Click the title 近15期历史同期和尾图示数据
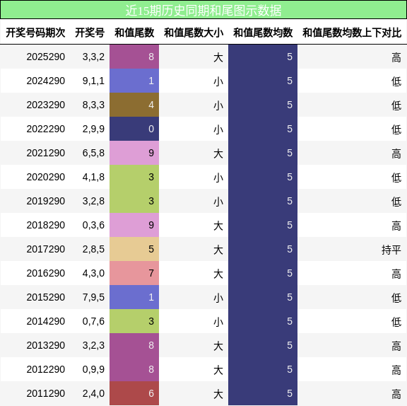 tap(203, 11)
